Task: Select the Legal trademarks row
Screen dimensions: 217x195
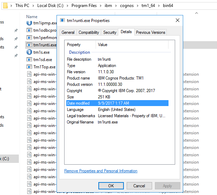Action: click(117, 116)
